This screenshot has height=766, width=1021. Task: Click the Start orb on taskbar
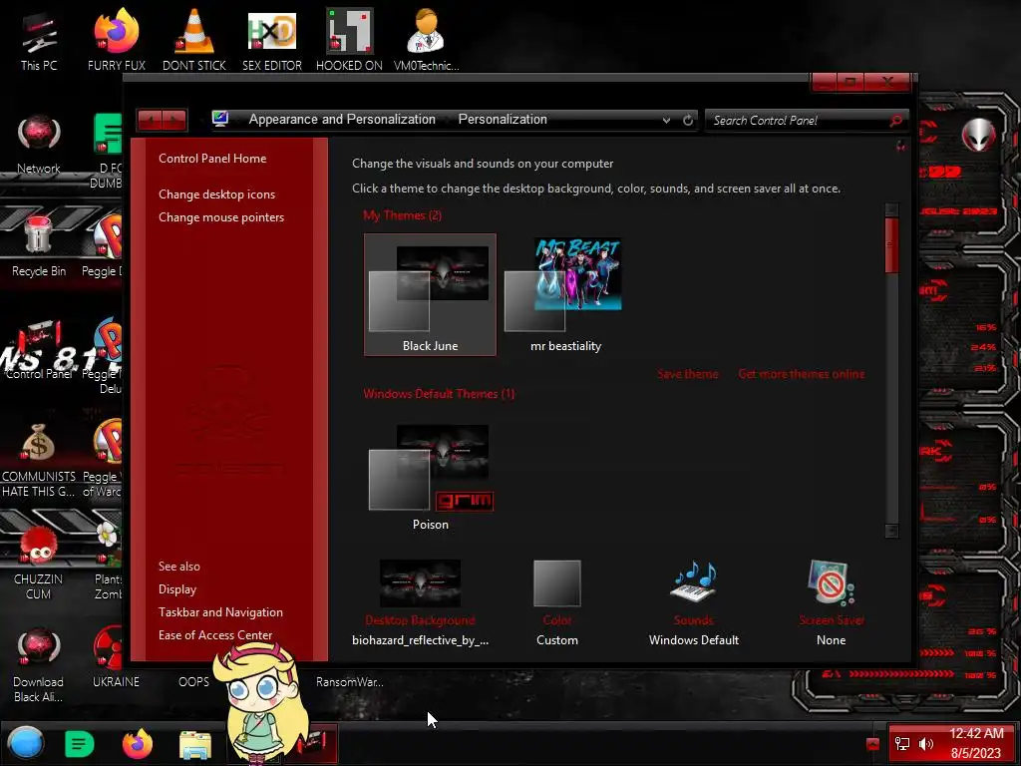26,743
